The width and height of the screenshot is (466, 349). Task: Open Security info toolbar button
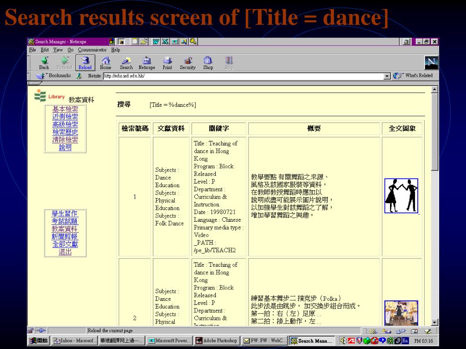187,63
